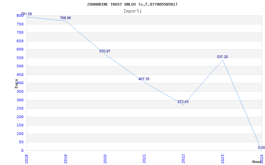Click the 650 y-axis tick label
This screenshot has height=165, width=265.
[20, 41]
